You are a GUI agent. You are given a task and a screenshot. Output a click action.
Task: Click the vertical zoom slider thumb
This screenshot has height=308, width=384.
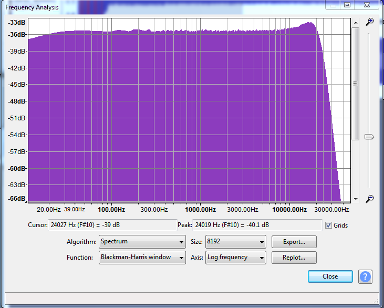pyautogui.click(x=369, y=137)
